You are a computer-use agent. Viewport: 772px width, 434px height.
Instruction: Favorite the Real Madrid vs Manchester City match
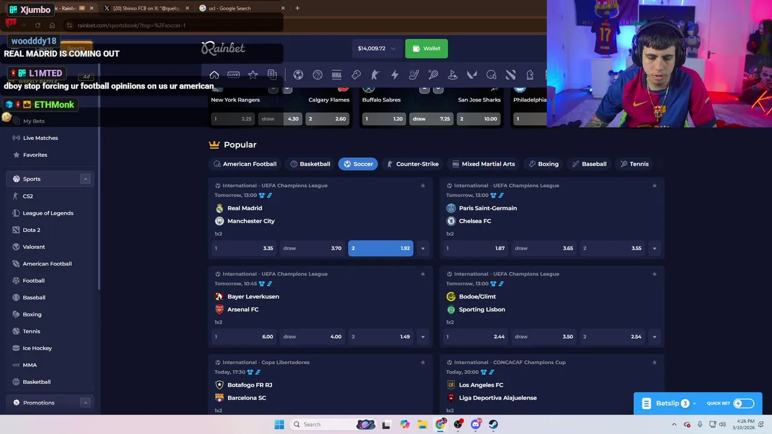[423, 186]
